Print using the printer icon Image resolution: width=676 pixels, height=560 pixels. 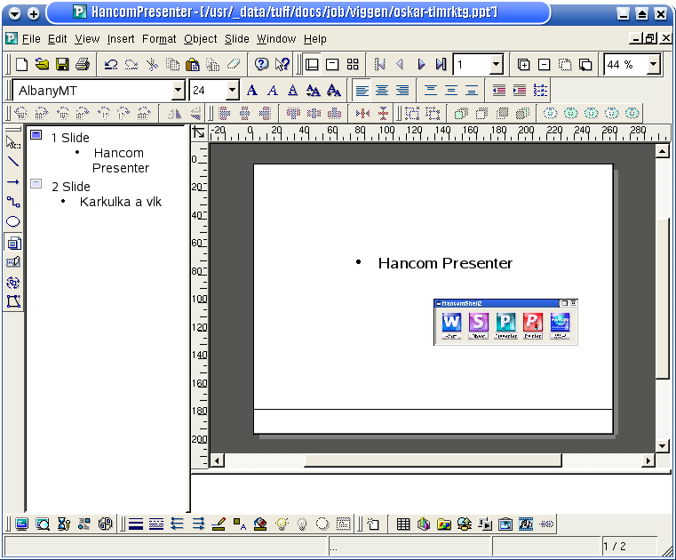coord(83,65)
